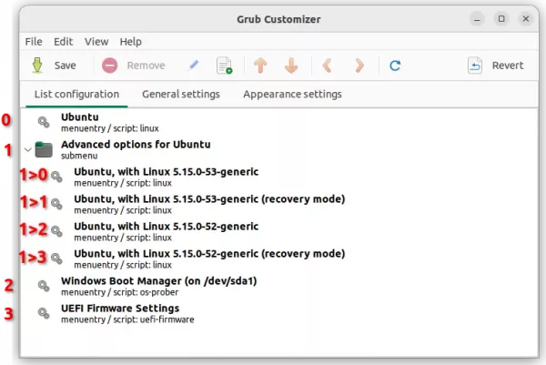Image resolution: width=546 pixels, height=365 pixels.
Task: Click 'script: os-prober' subtitle text
Action: point(146,292)
